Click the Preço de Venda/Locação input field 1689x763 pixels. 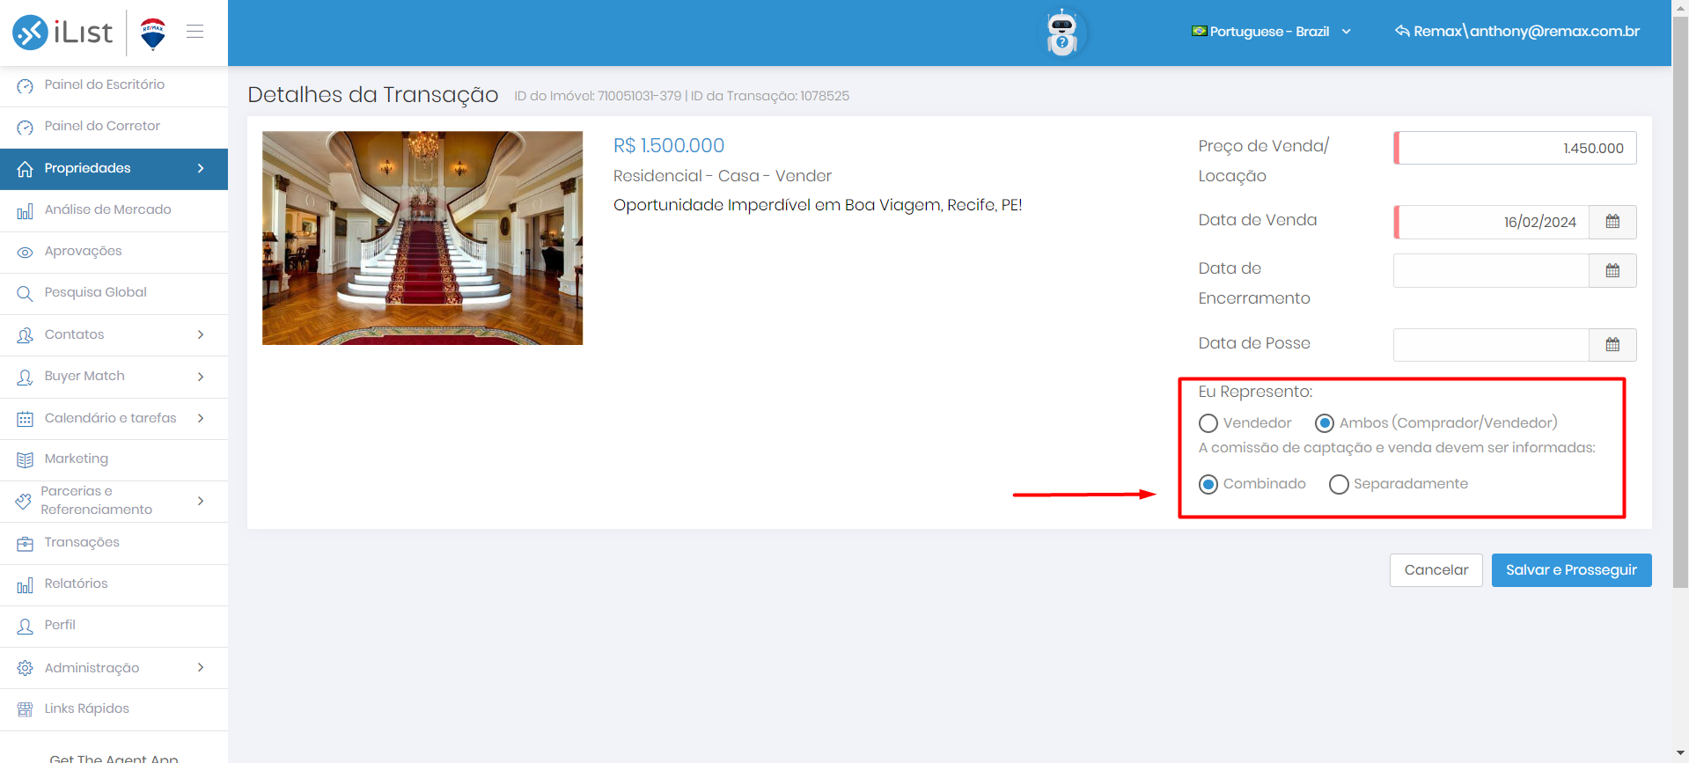tap(1515, 148)
